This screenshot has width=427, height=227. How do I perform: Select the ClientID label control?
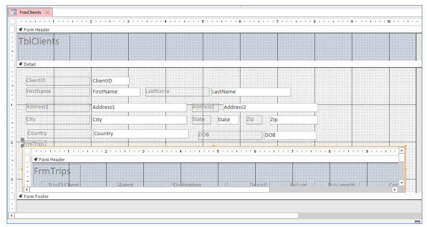click(58, 81)
